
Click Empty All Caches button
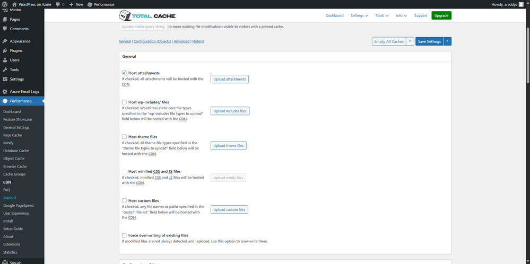pyautogui.click(x=389, y=41)
